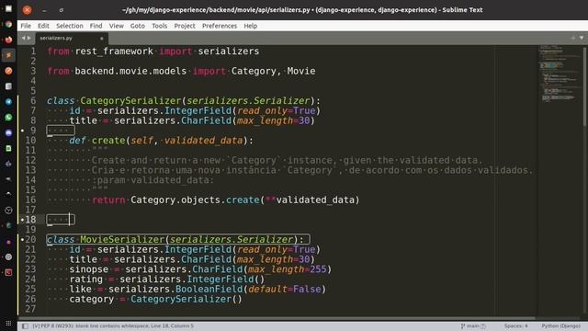Open Telegram from the dock
588x331 pixels.
point(8,102)
